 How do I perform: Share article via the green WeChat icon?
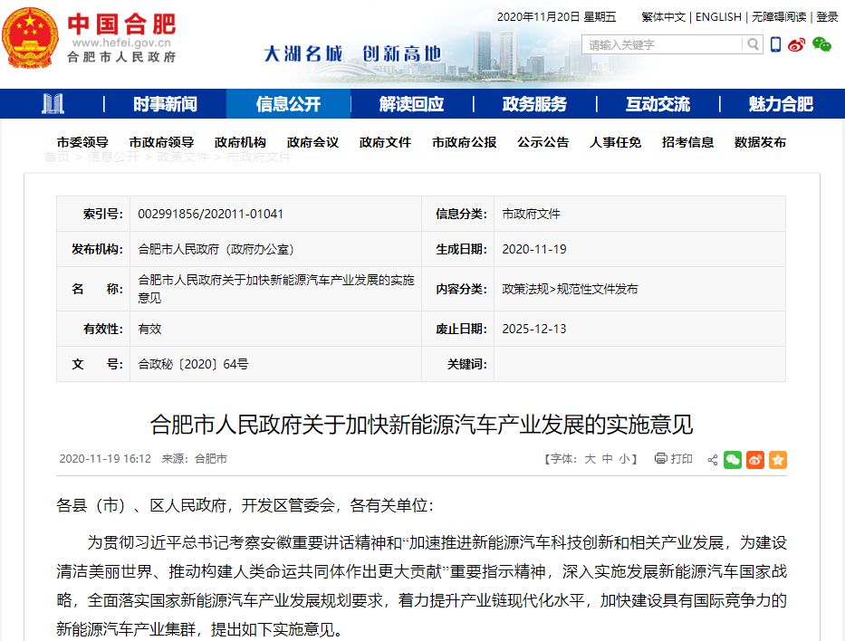pyautogui.click(x=733, y=460)
